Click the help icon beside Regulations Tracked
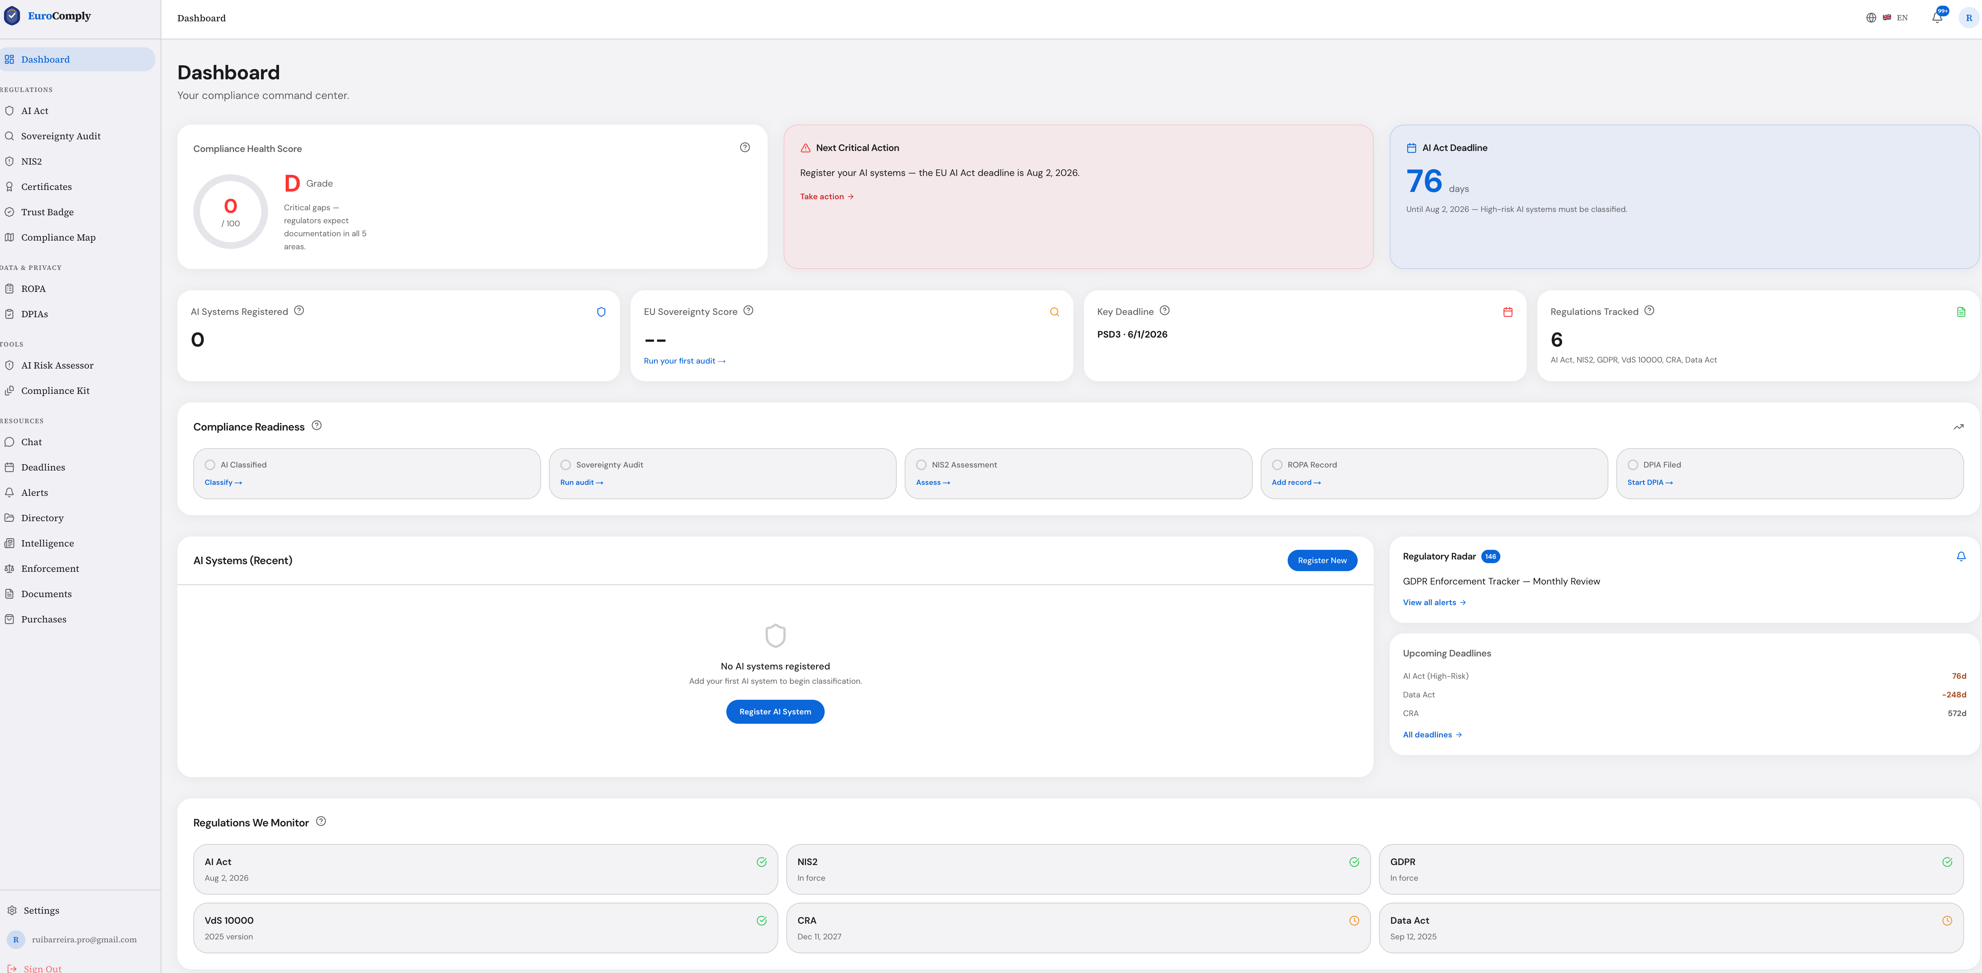 point(1650,311)
